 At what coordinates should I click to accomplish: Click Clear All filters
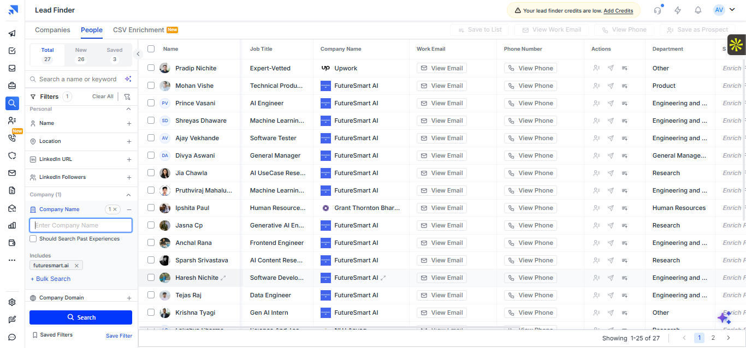coord(103,97)
